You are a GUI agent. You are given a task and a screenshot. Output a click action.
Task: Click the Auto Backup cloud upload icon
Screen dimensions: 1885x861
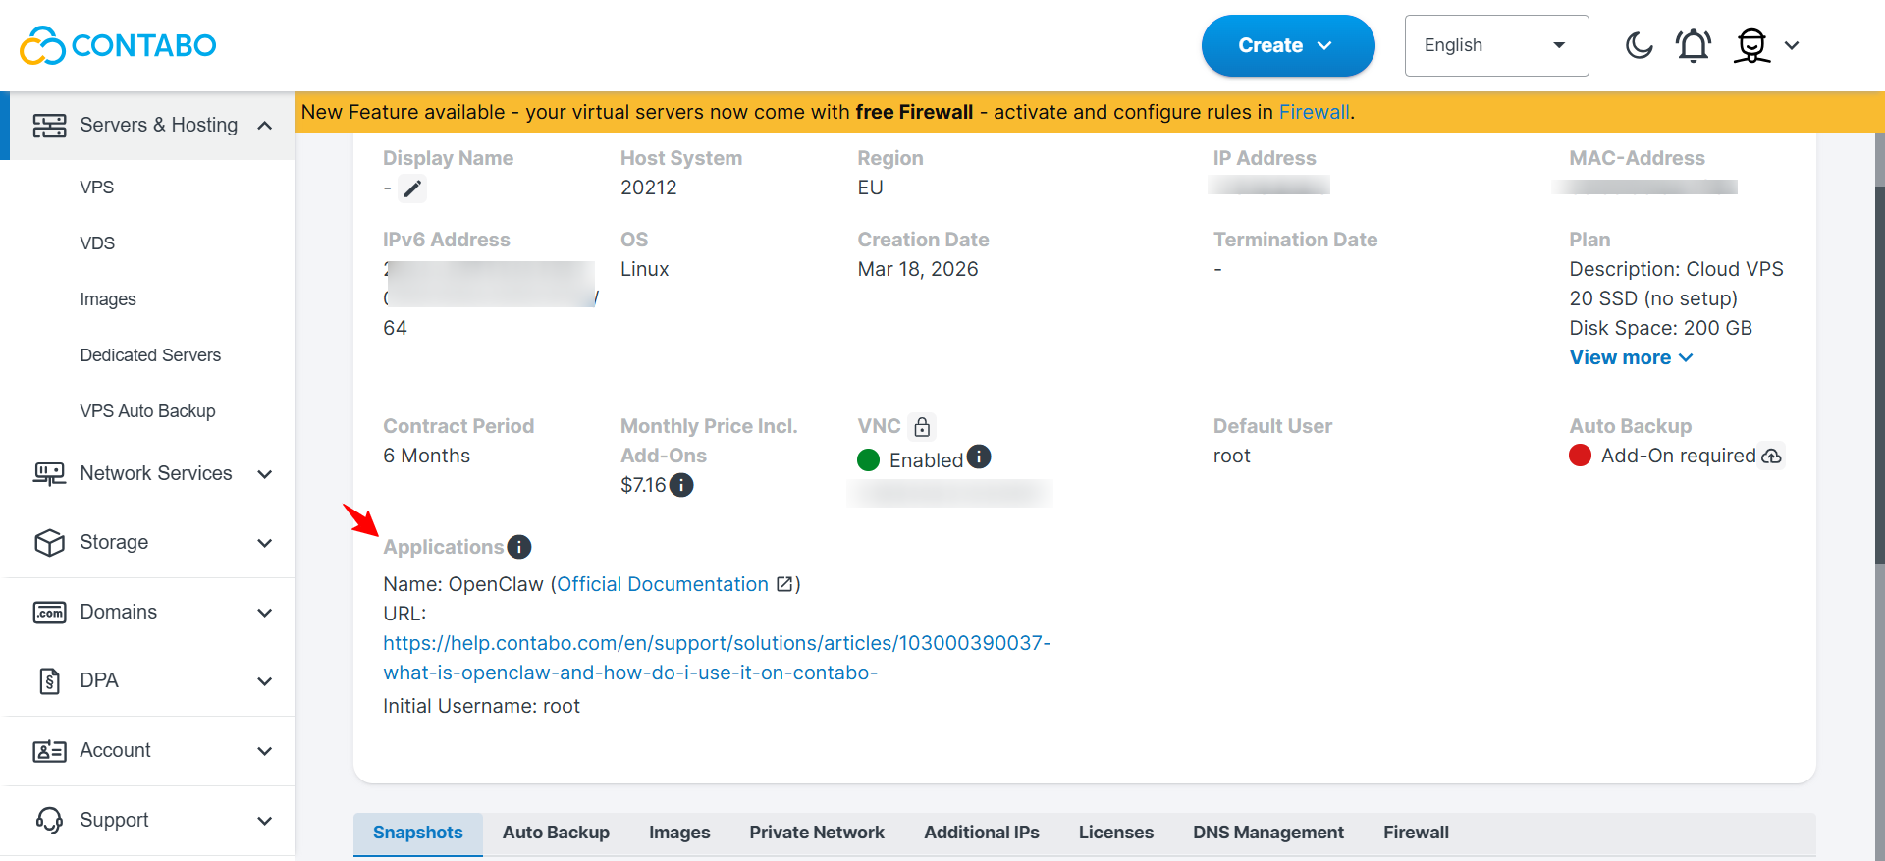click(1771, 457)
